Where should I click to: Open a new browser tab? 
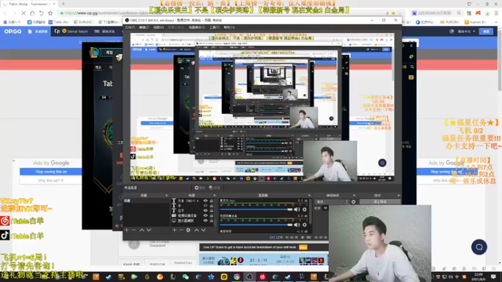point(63,4)
